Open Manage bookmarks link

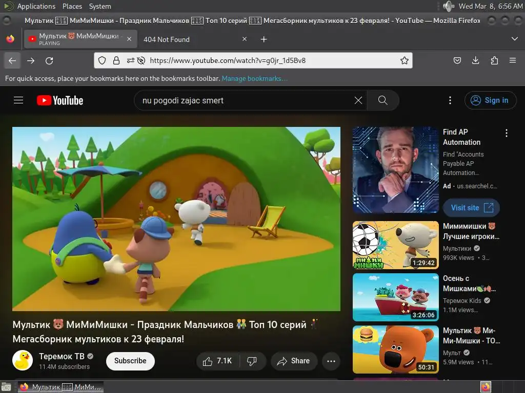[254, 78]
